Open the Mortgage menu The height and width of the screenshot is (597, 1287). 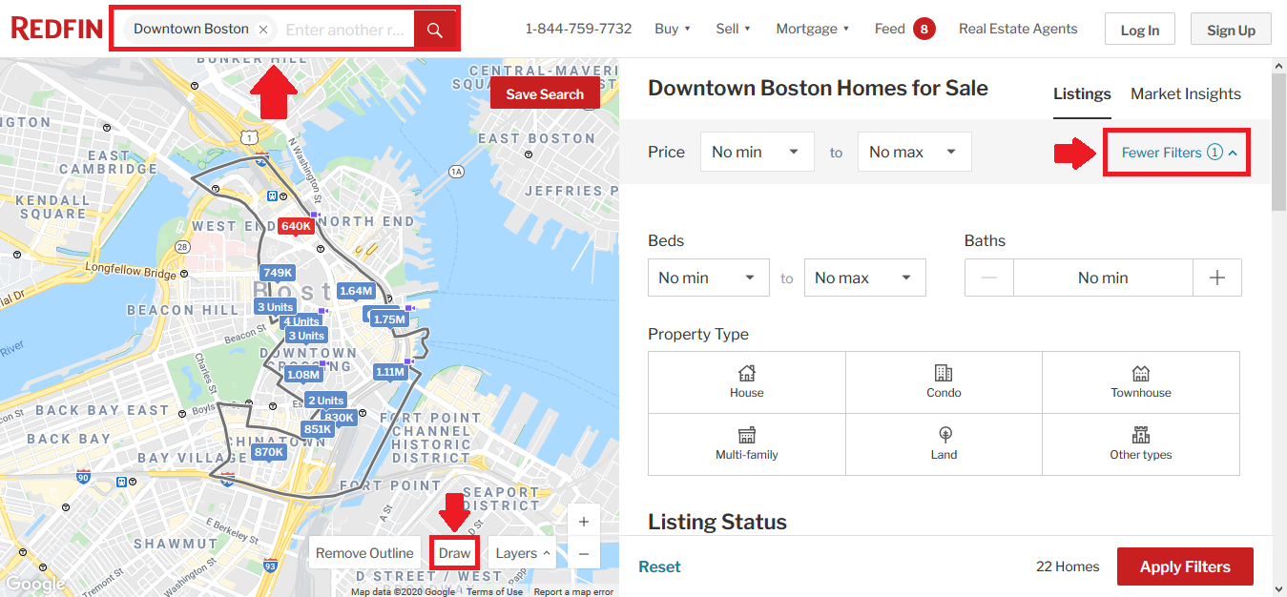point(809,29)
